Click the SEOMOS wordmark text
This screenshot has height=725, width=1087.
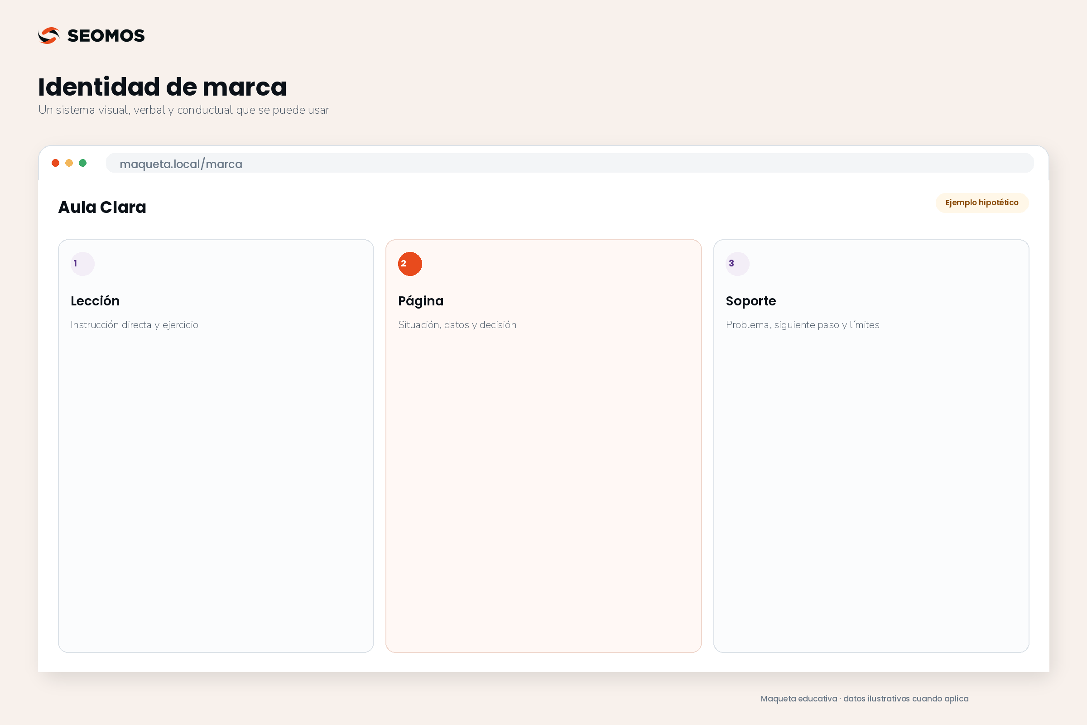pos(106,36)
